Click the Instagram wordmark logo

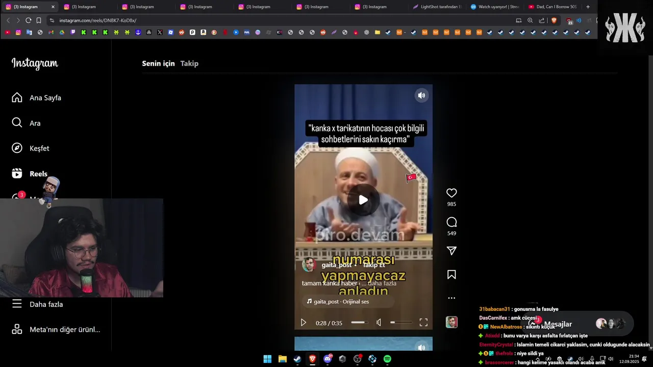point(35,64)
